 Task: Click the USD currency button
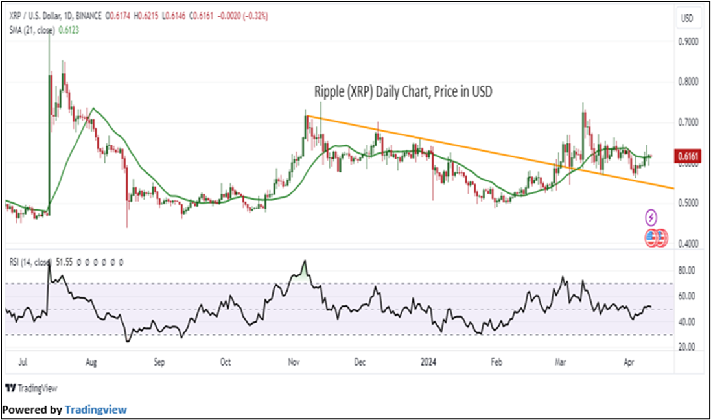687,18
